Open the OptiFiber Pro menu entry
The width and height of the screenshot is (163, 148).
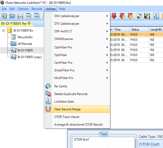(x=77, y=47)
